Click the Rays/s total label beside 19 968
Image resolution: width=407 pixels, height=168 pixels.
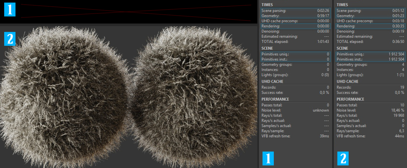tap(346, 116)
